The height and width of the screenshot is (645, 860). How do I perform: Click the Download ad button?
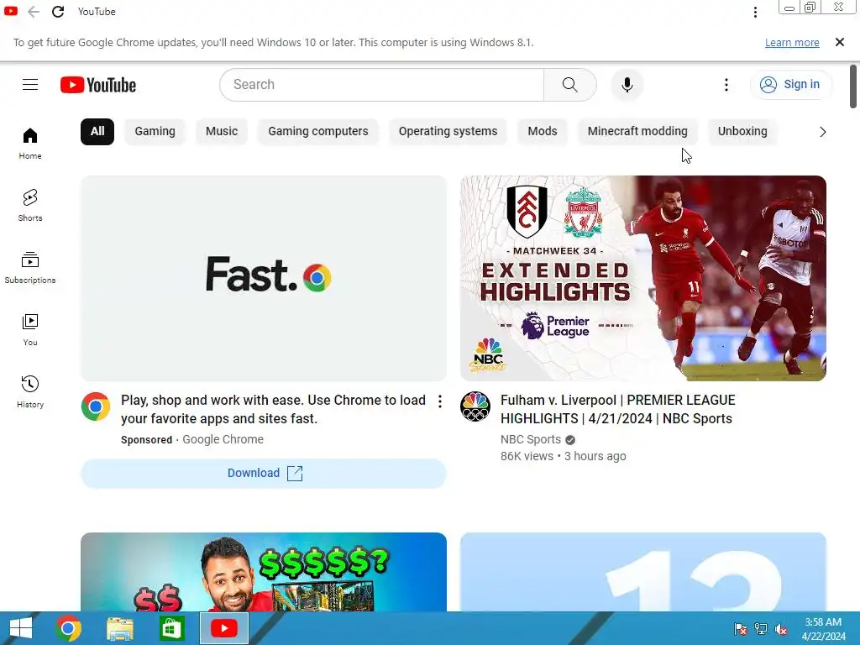point(263,474)
